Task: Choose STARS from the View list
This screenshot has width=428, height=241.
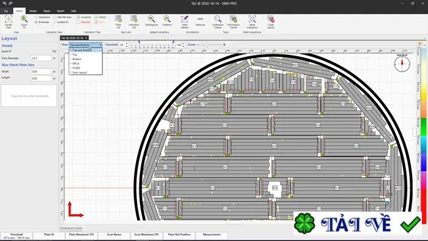Action: pyautogui.click(x=86, y=68)
